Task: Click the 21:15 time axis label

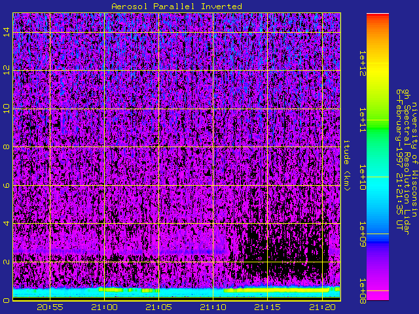Action: pyautogui.click(x=268, y=307)
